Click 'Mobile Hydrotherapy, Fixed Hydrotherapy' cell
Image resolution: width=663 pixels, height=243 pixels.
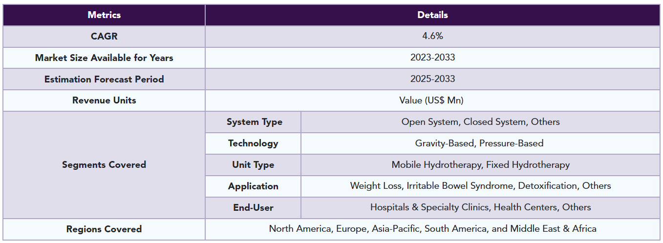point(480,165)
